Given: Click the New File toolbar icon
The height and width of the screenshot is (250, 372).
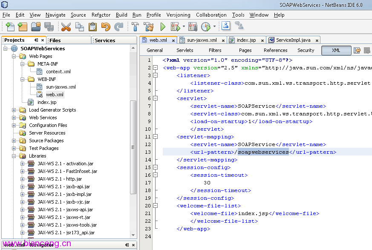Looking at the screenshot, I should point(10,26).
